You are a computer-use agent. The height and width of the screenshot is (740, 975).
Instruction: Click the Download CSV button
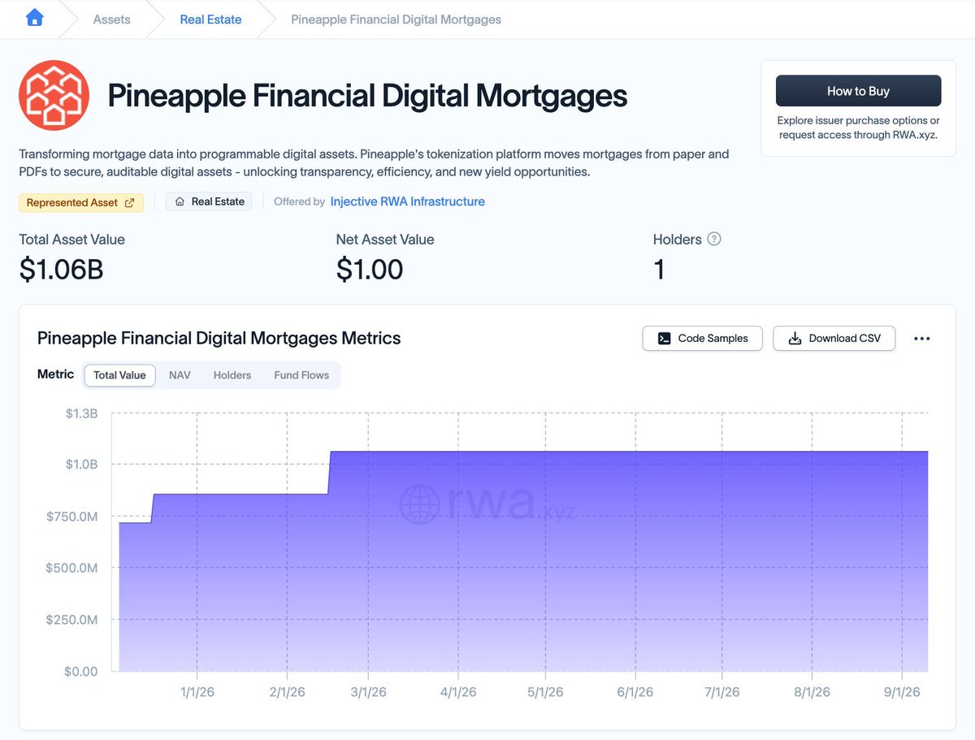(x=834, y=339)
